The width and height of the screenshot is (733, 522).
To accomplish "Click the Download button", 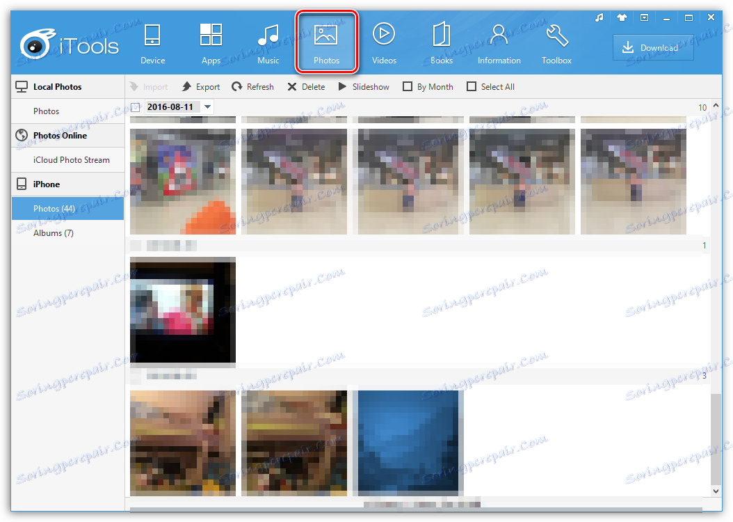I will coord(653,47).
